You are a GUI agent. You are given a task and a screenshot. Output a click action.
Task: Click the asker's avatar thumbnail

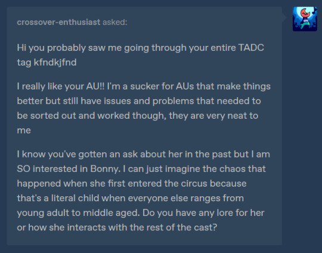coord(305,19)
